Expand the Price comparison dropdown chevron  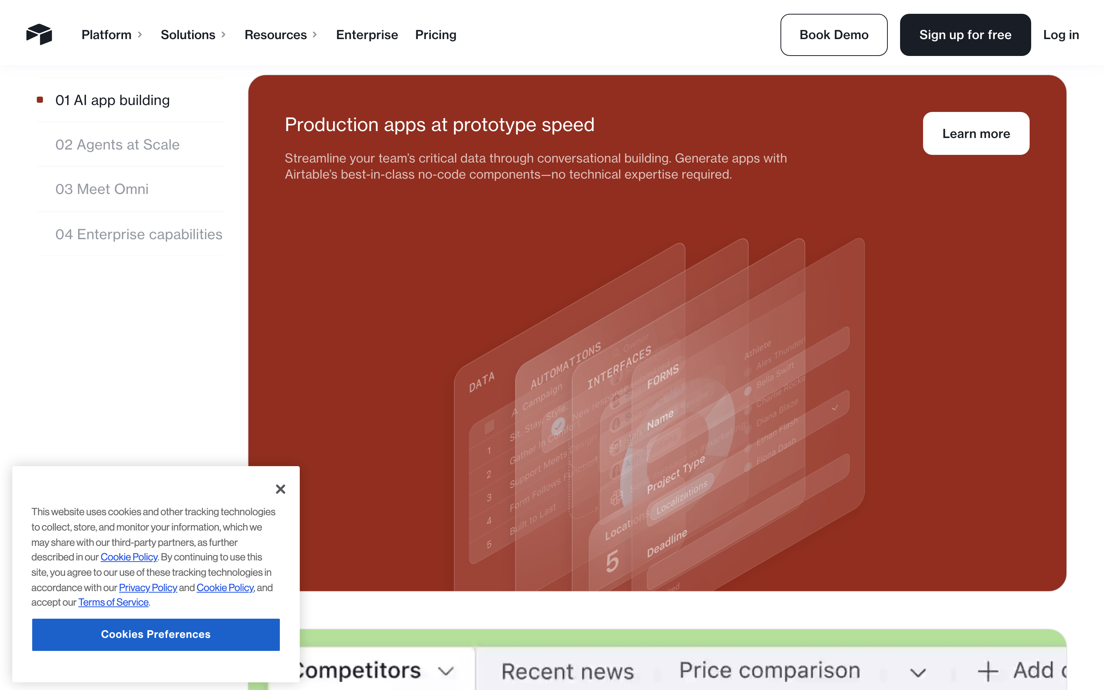tap(918, 672)
